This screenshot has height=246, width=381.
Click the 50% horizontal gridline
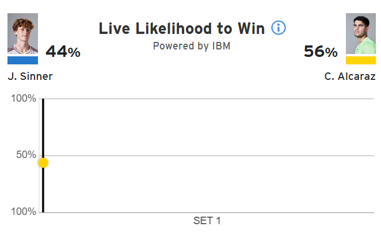coord(207,155)
